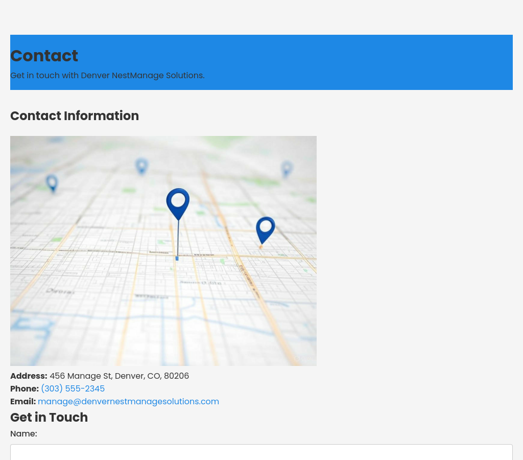Click the faded pin at map's top center
This screenshot has width=523, height=460.
click(x=141, y=166)
